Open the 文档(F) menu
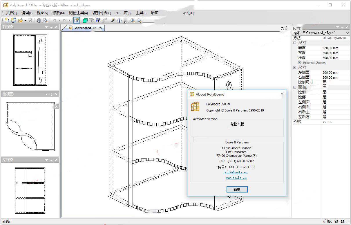 [x=12, y=13]
